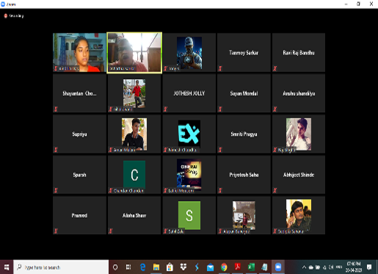Click the green S avatar tile
This screenshot has width=378, height=274.
[x=189, y=215]
